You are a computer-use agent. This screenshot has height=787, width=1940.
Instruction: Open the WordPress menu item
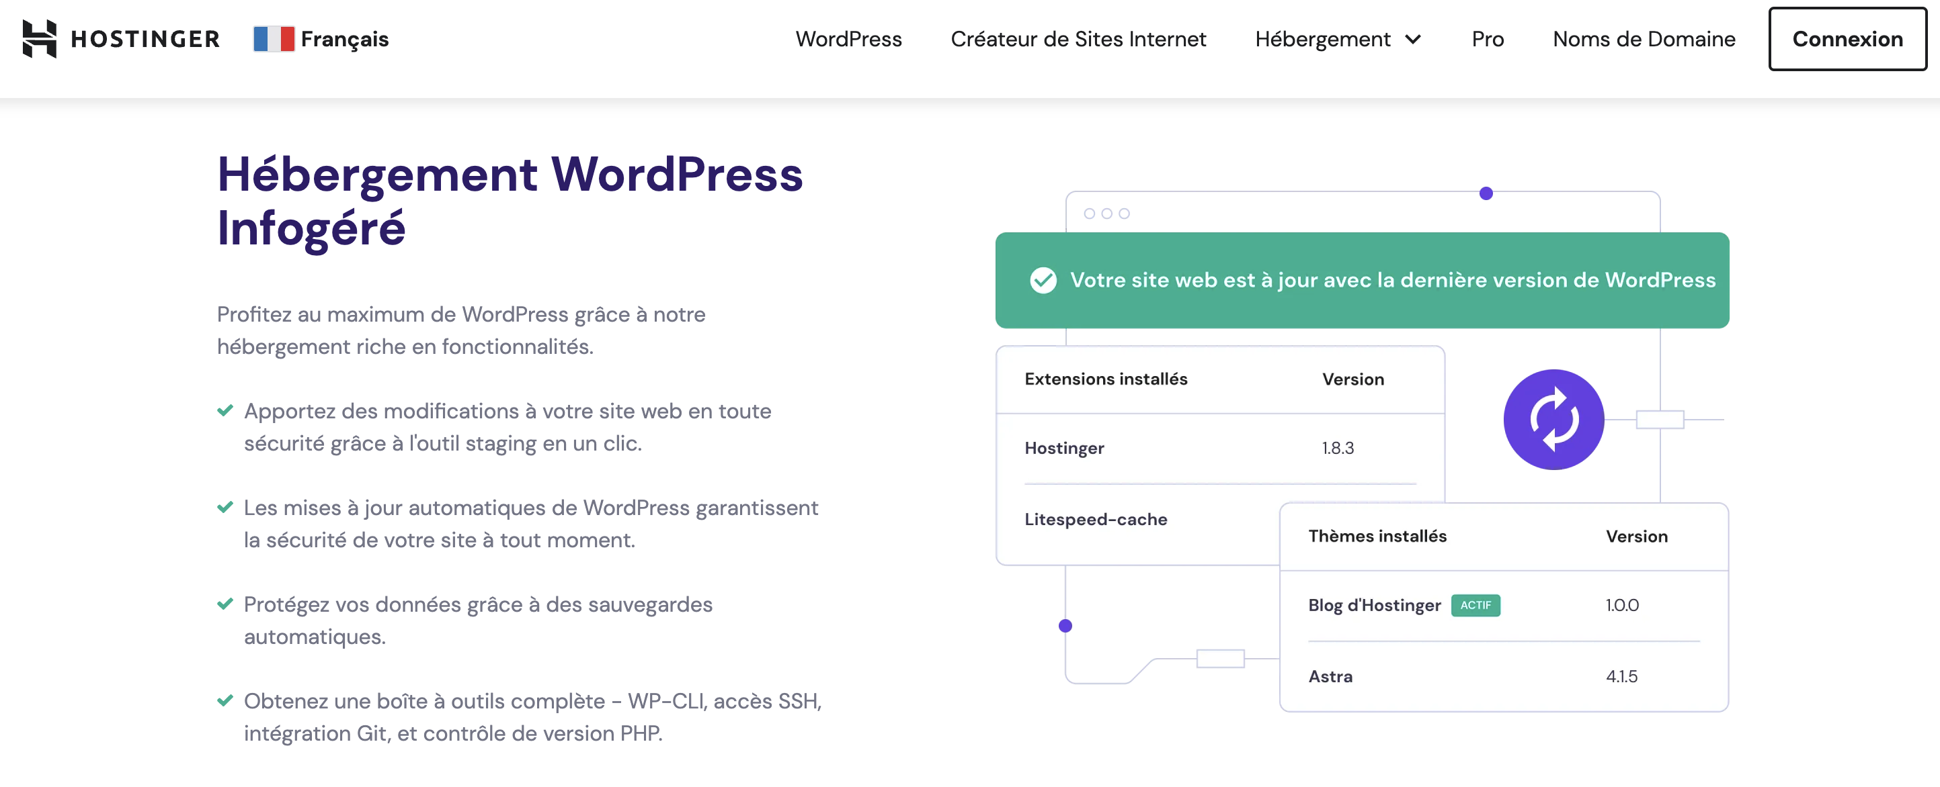point(848,38)
